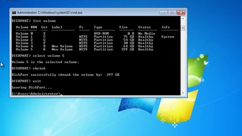Click 'Volume 2' row entry
The height and width of the screenshot is (136, 242).
tap(24, 40)
